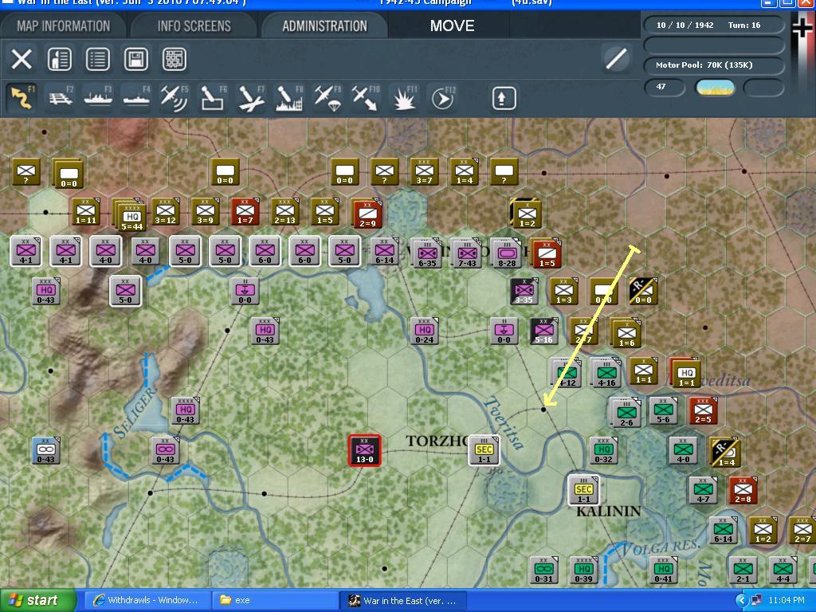This screenshot has height=612, width=816.
Task: Open the list report icon
Action: 98,59
